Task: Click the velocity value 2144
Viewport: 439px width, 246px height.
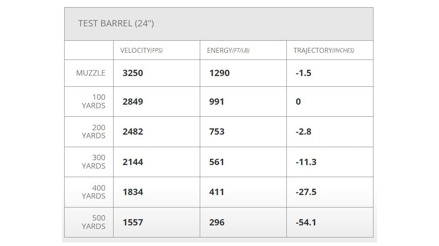Action: tap(133, 162)
